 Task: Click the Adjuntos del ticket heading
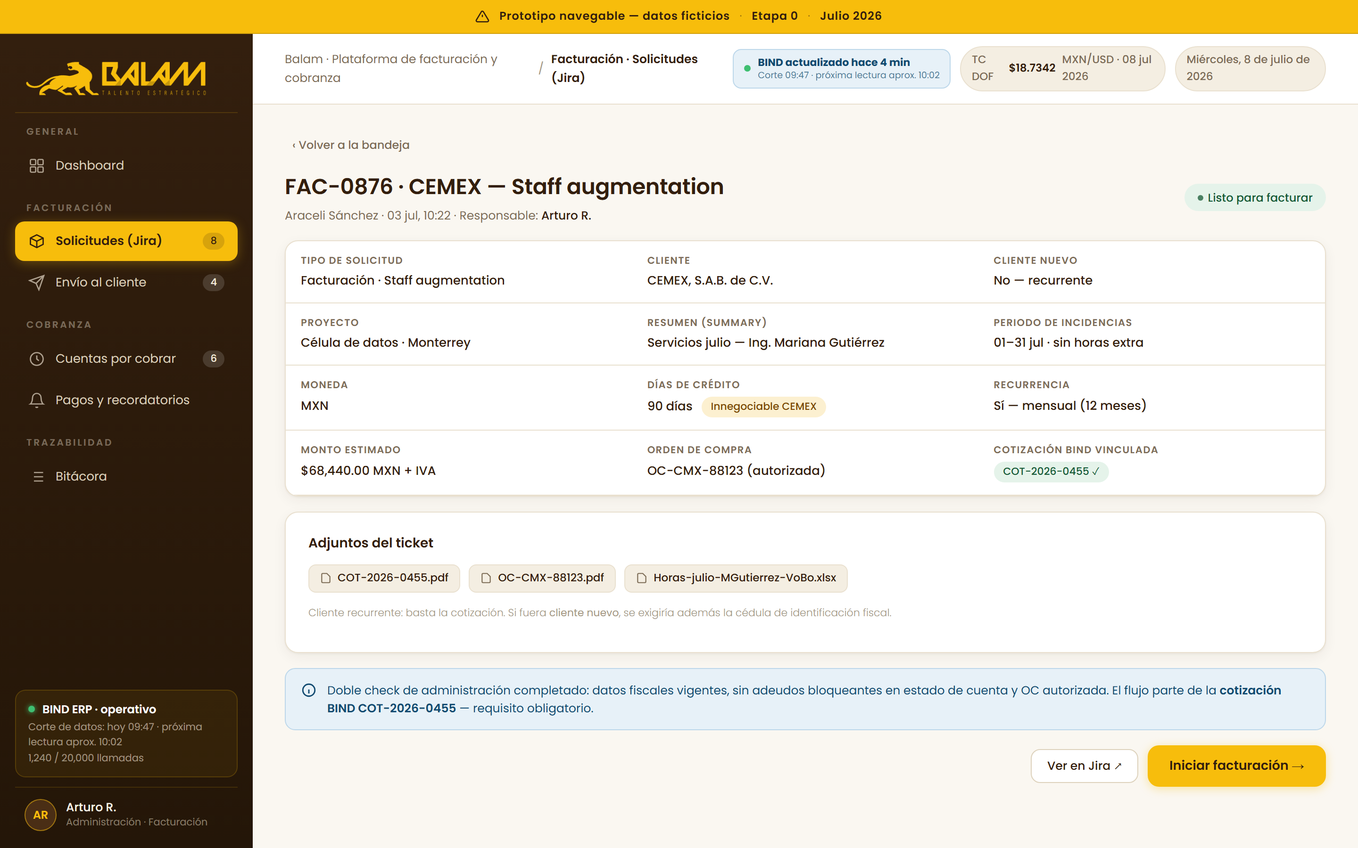coord(371,543)
